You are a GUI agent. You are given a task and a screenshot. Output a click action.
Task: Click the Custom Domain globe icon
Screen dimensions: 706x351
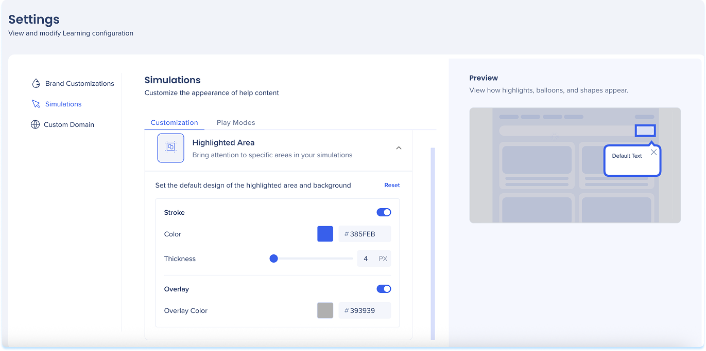[x=35, y=124]
